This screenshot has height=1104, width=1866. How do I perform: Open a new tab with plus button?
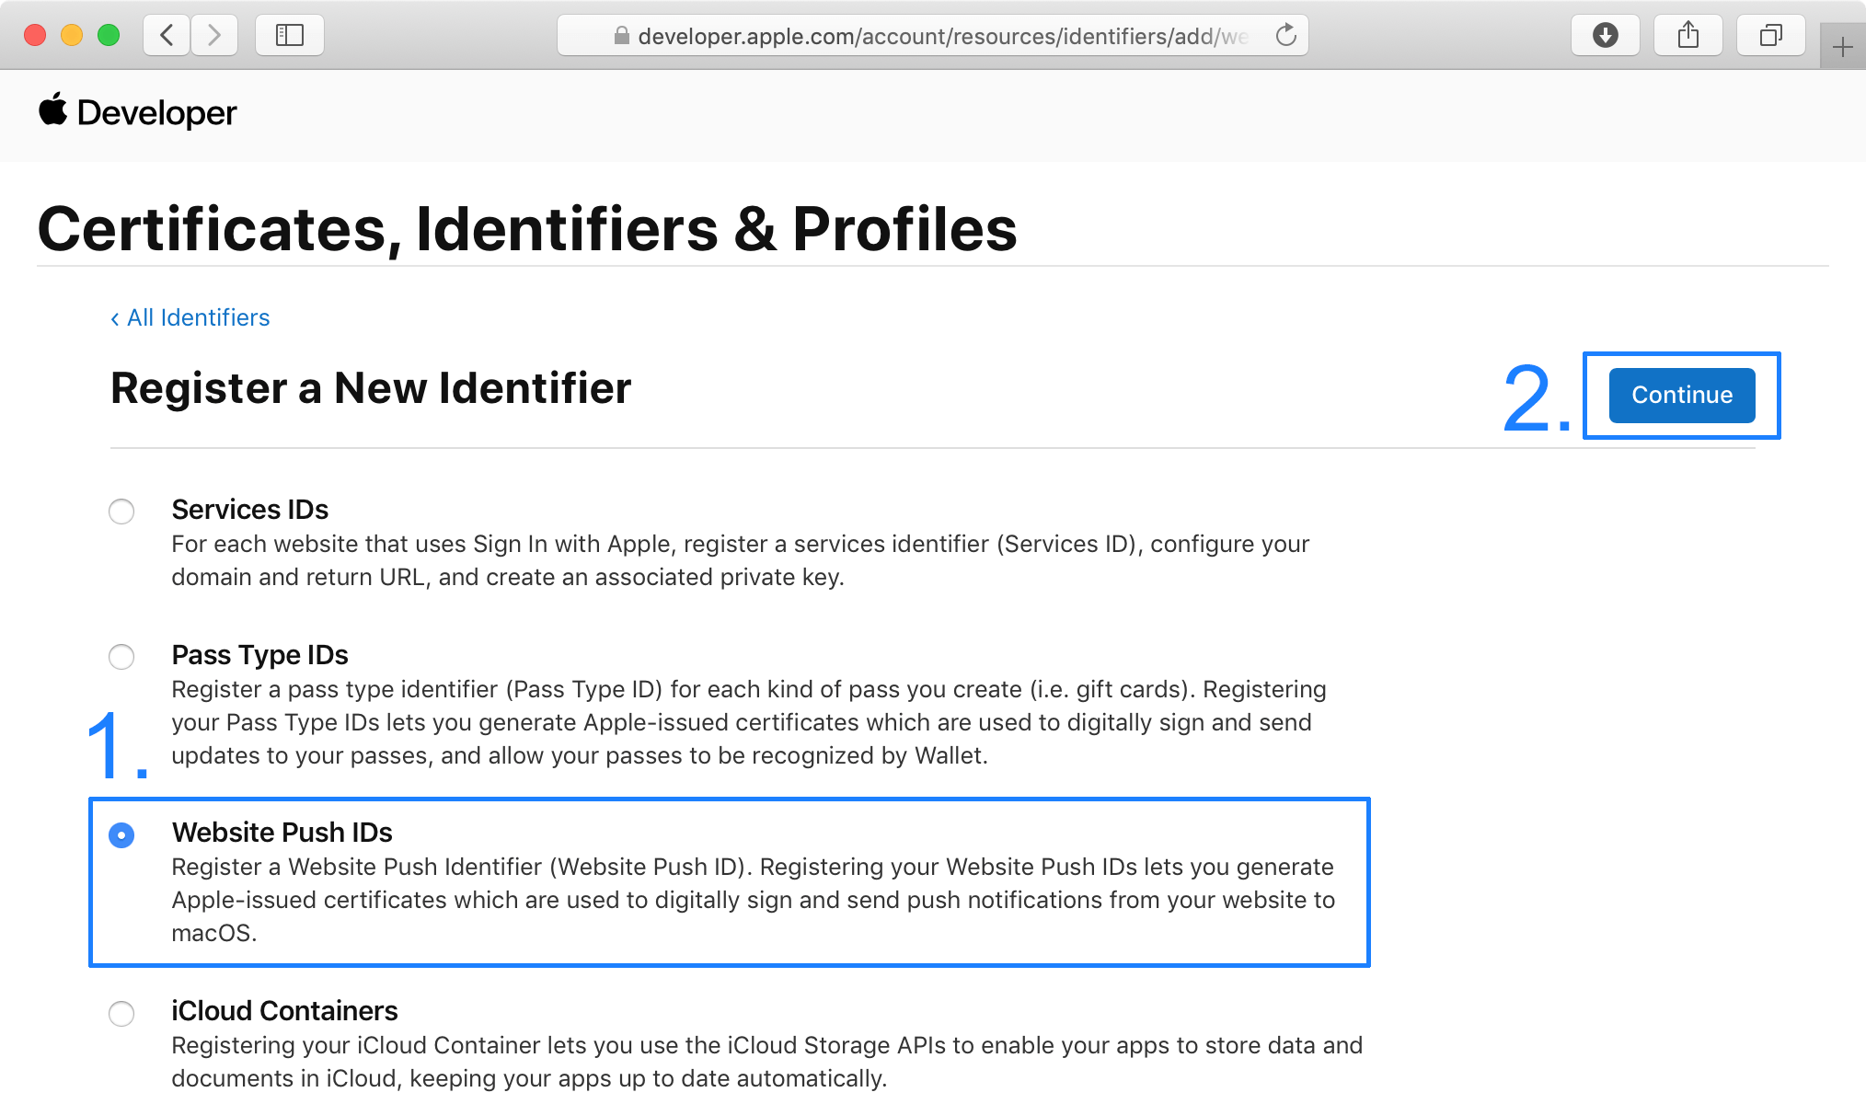[1842, 47]
